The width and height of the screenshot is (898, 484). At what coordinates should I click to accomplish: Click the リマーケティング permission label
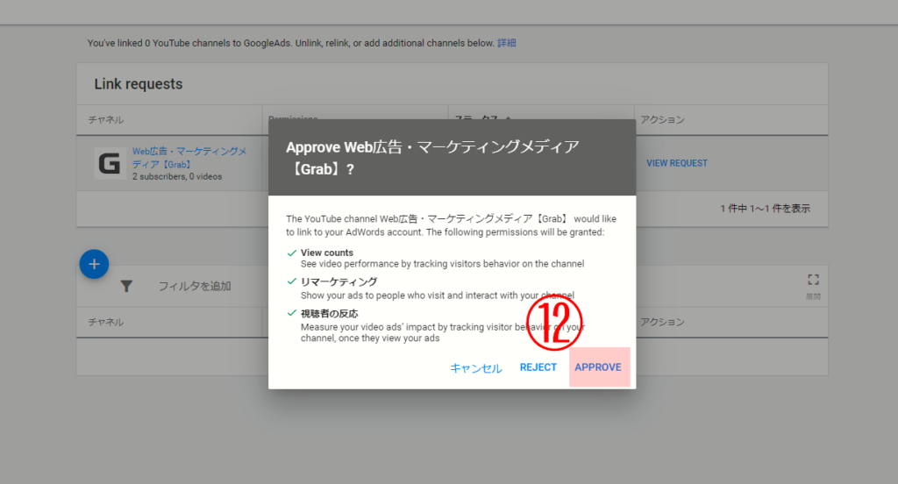tap(339, 281)
